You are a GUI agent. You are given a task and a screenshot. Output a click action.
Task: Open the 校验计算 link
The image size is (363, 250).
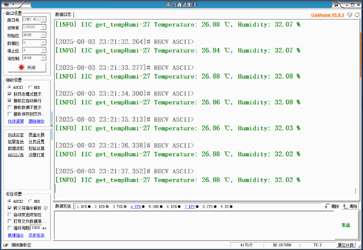[36, 148]
